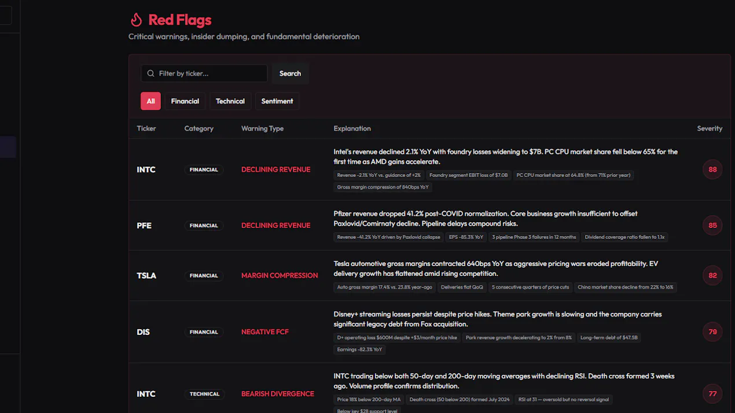Click the Severity column header
Image resolution: width=735 pixels, height=413 pixels.
point(710,128)
